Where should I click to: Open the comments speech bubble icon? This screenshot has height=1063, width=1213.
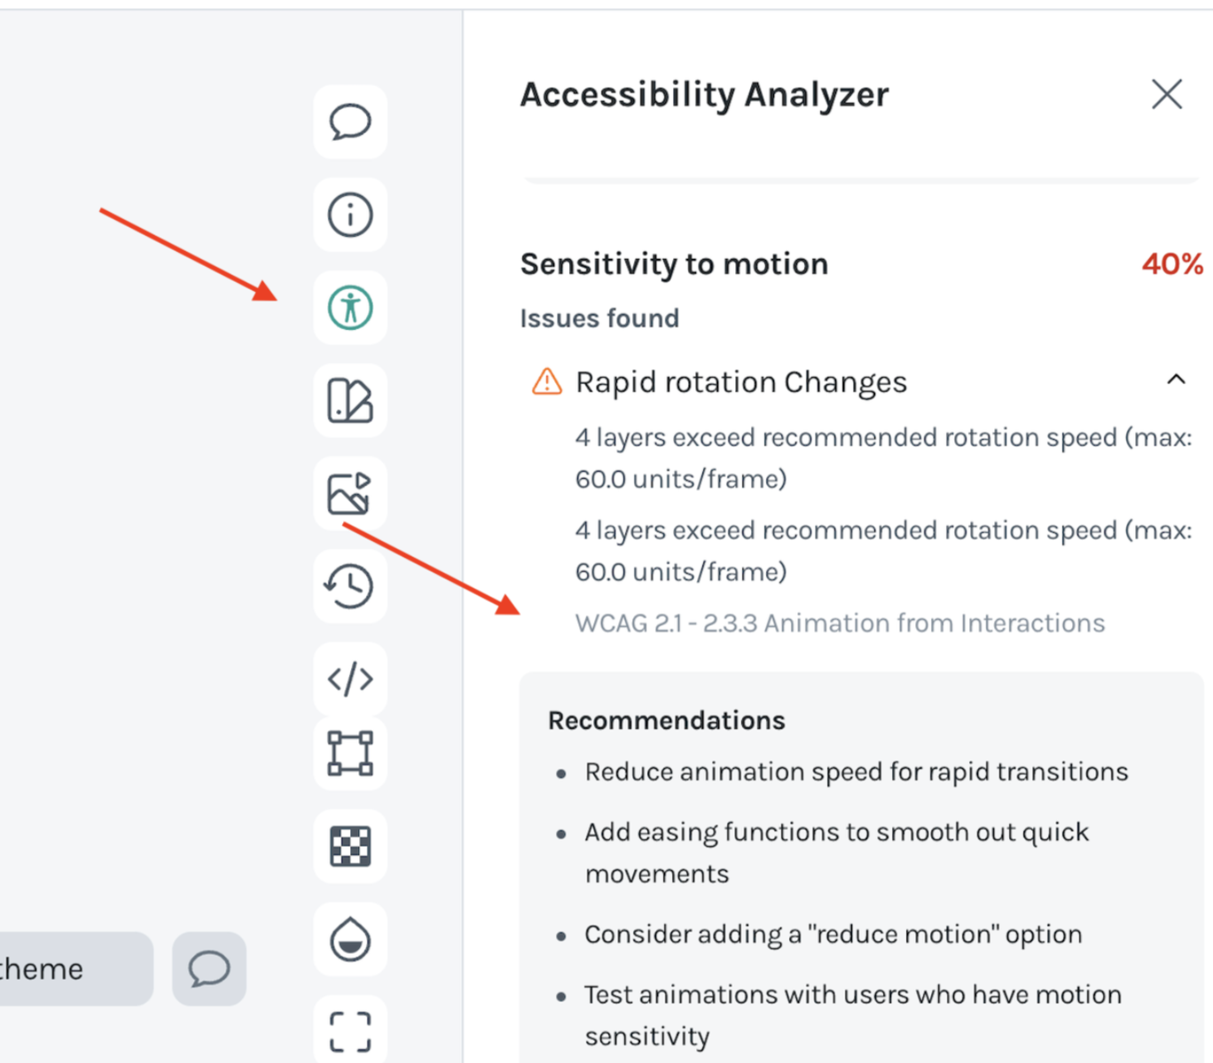point(350,122)
